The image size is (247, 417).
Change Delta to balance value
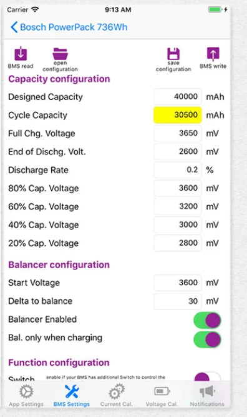click(178, 301)
